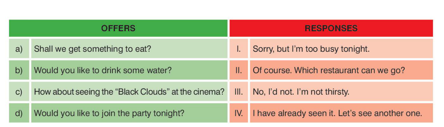Screen dimensions: 444x127
Task: Click the red RESPONSES header
Action: click(331, 28)
